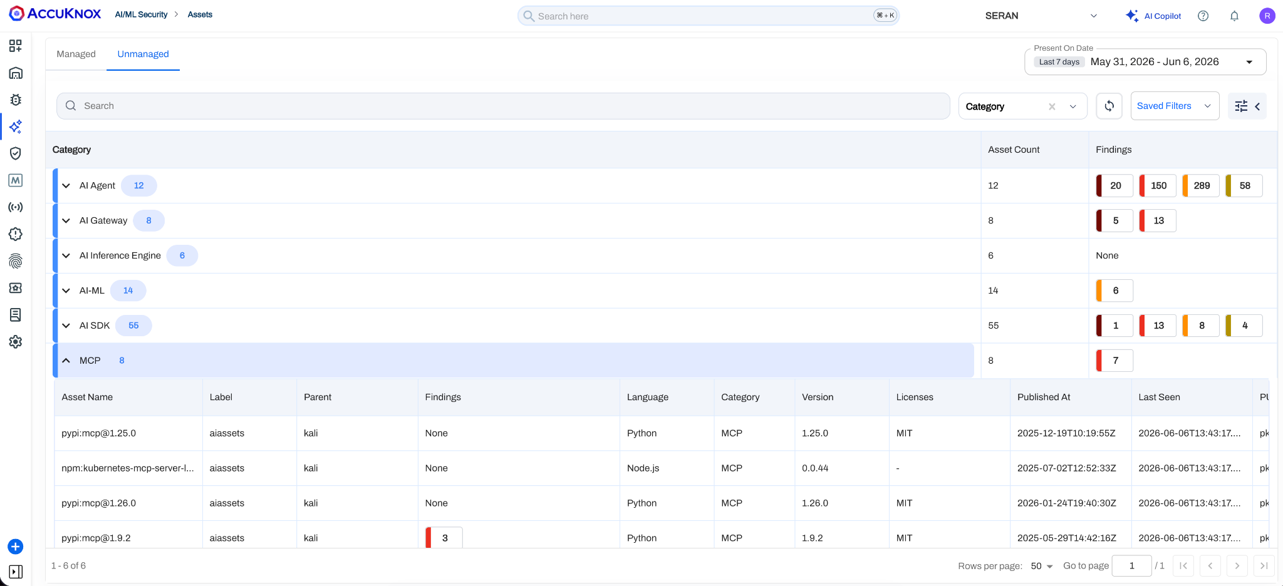Open the Present On Date range dropdown

click(x=1145, y=62)
